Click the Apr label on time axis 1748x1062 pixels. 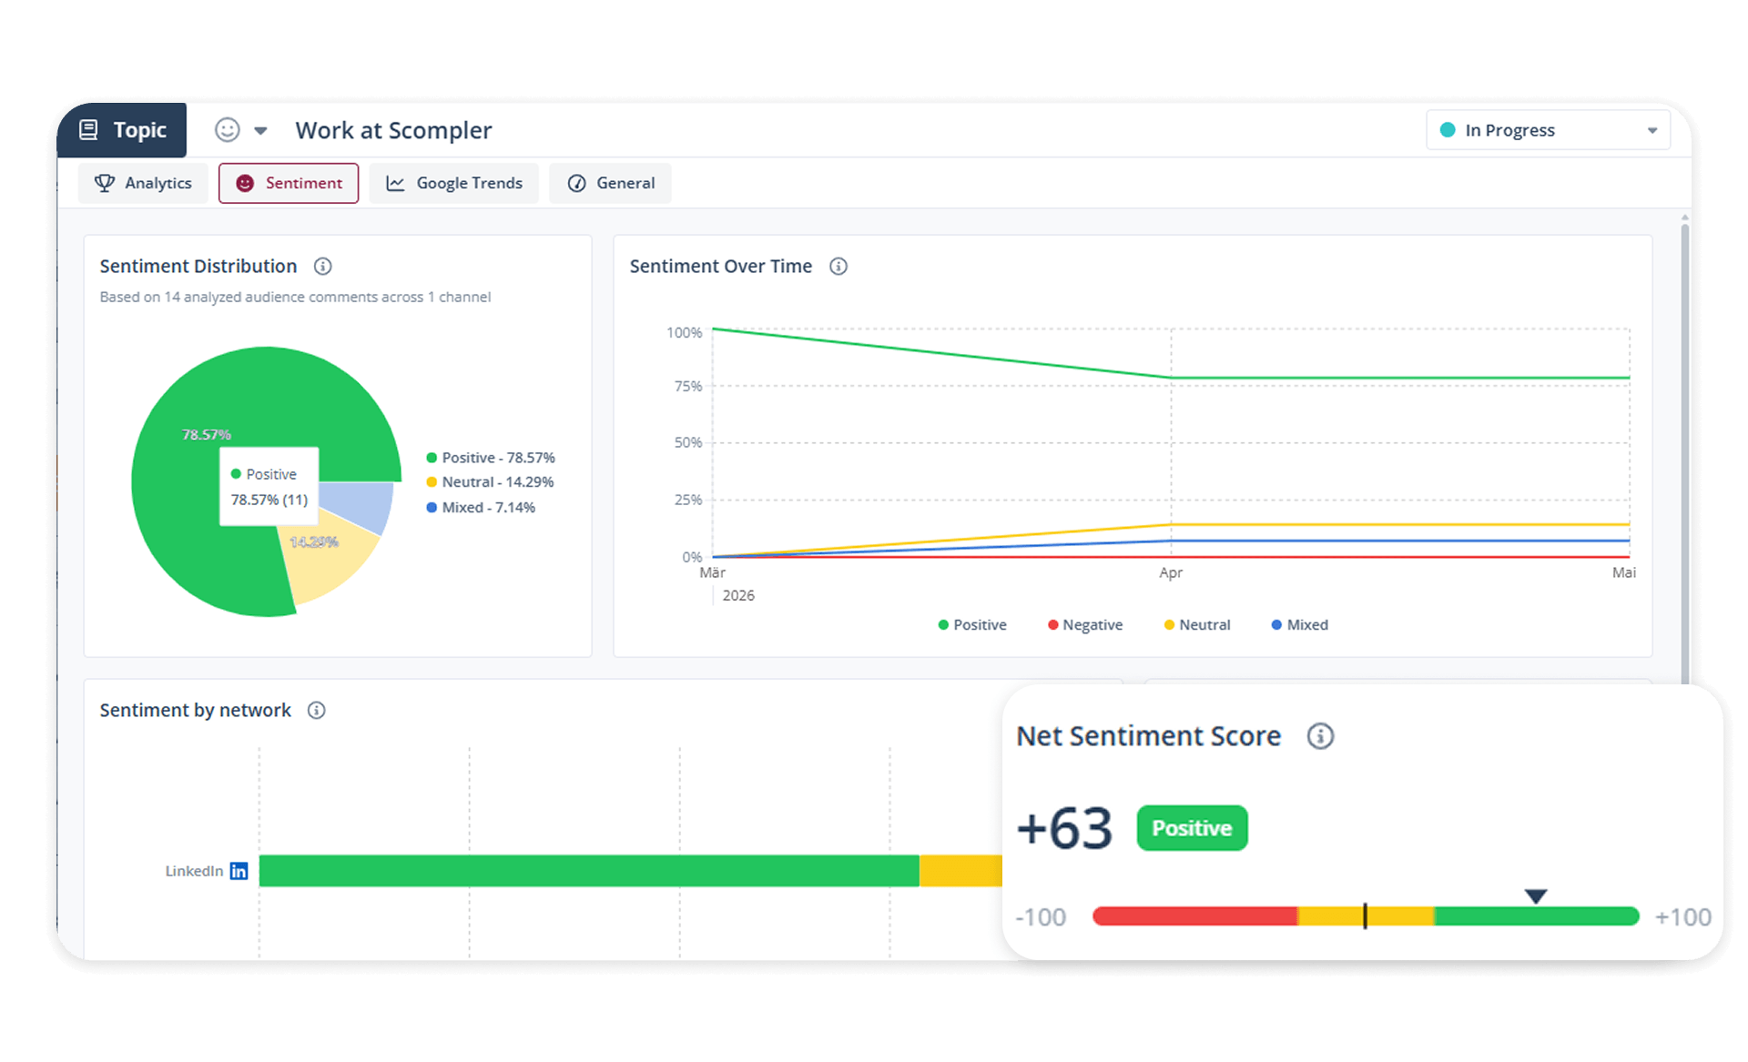tap(1171, 572)
